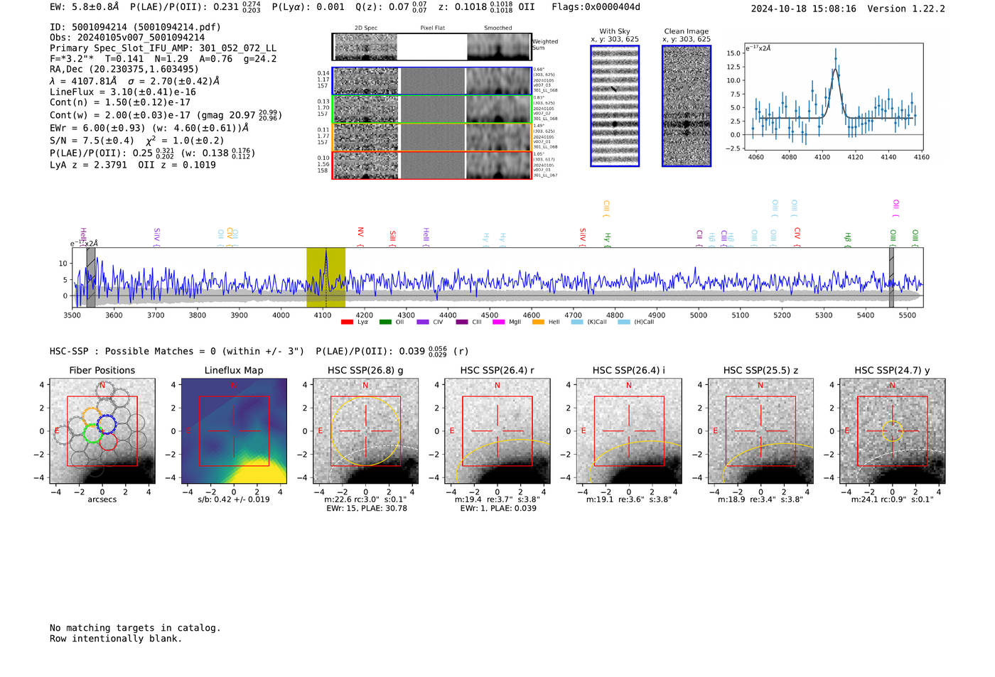The width and height of the screenshot is (995, 677).
Task: Select the red-bordered 2D spectrum row
Action: click(432, 165)
